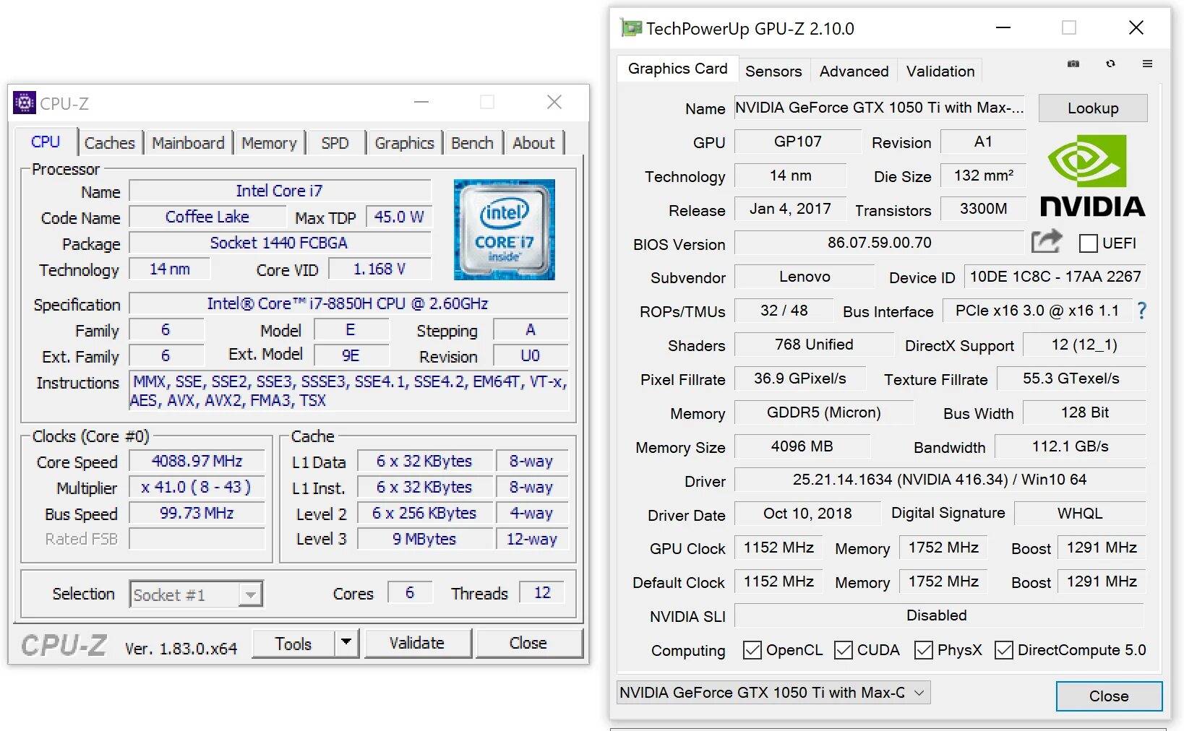
Task: Switch to the Sensors tab
Action: [x=773, y=71]
